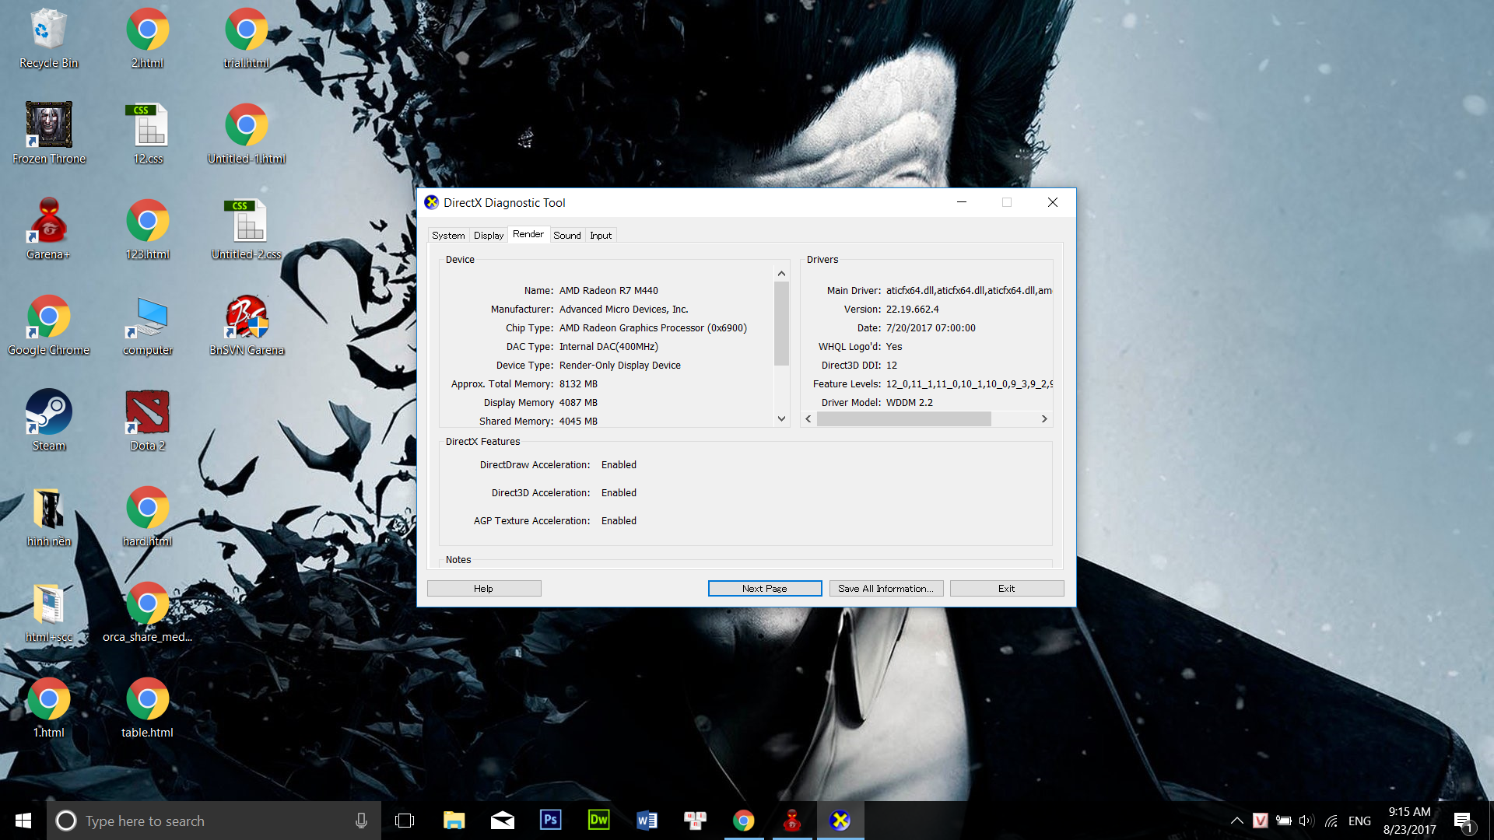Launch the Dota 2 shortcut

(147, 421)
